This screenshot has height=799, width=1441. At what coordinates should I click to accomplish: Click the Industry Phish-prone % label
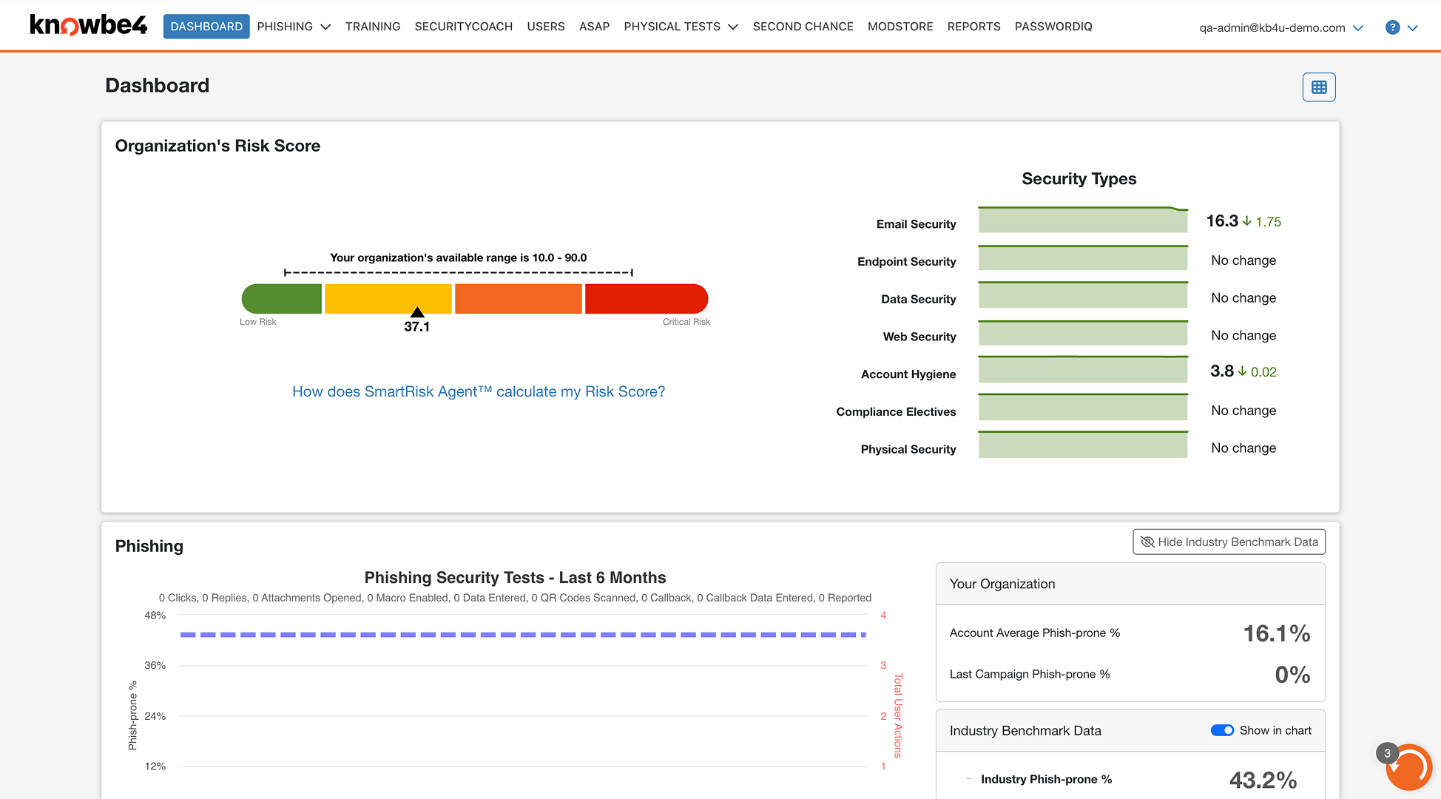1047,779
